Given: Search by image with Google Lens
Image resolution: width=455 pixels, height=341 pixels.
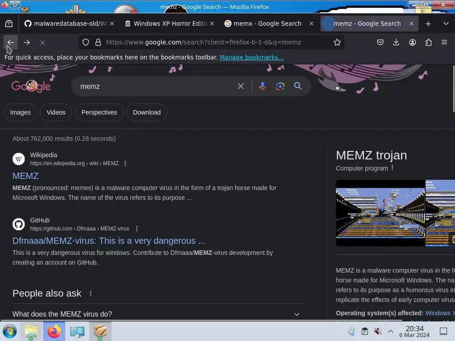Looking at the screenshot, I should [x=280, y=86].
